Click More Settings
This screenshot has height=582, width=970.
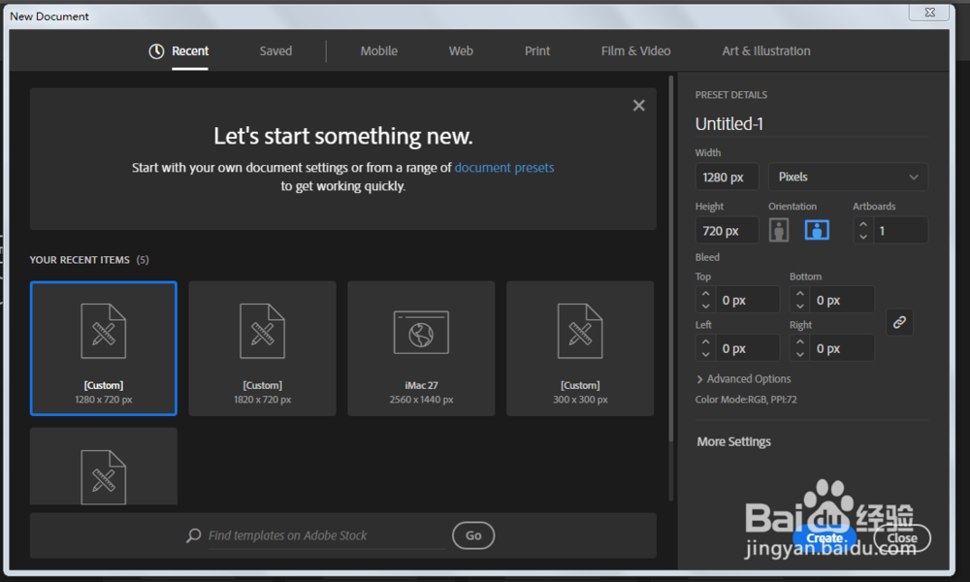[733, 441]
